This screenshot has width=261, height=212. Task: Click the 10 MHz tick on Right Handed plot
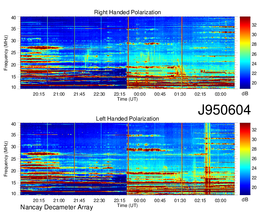(14, 87)
